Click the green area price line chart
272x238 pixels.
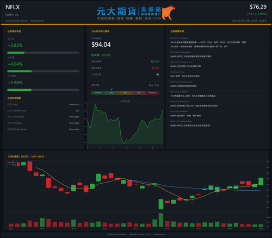[125, 125]
